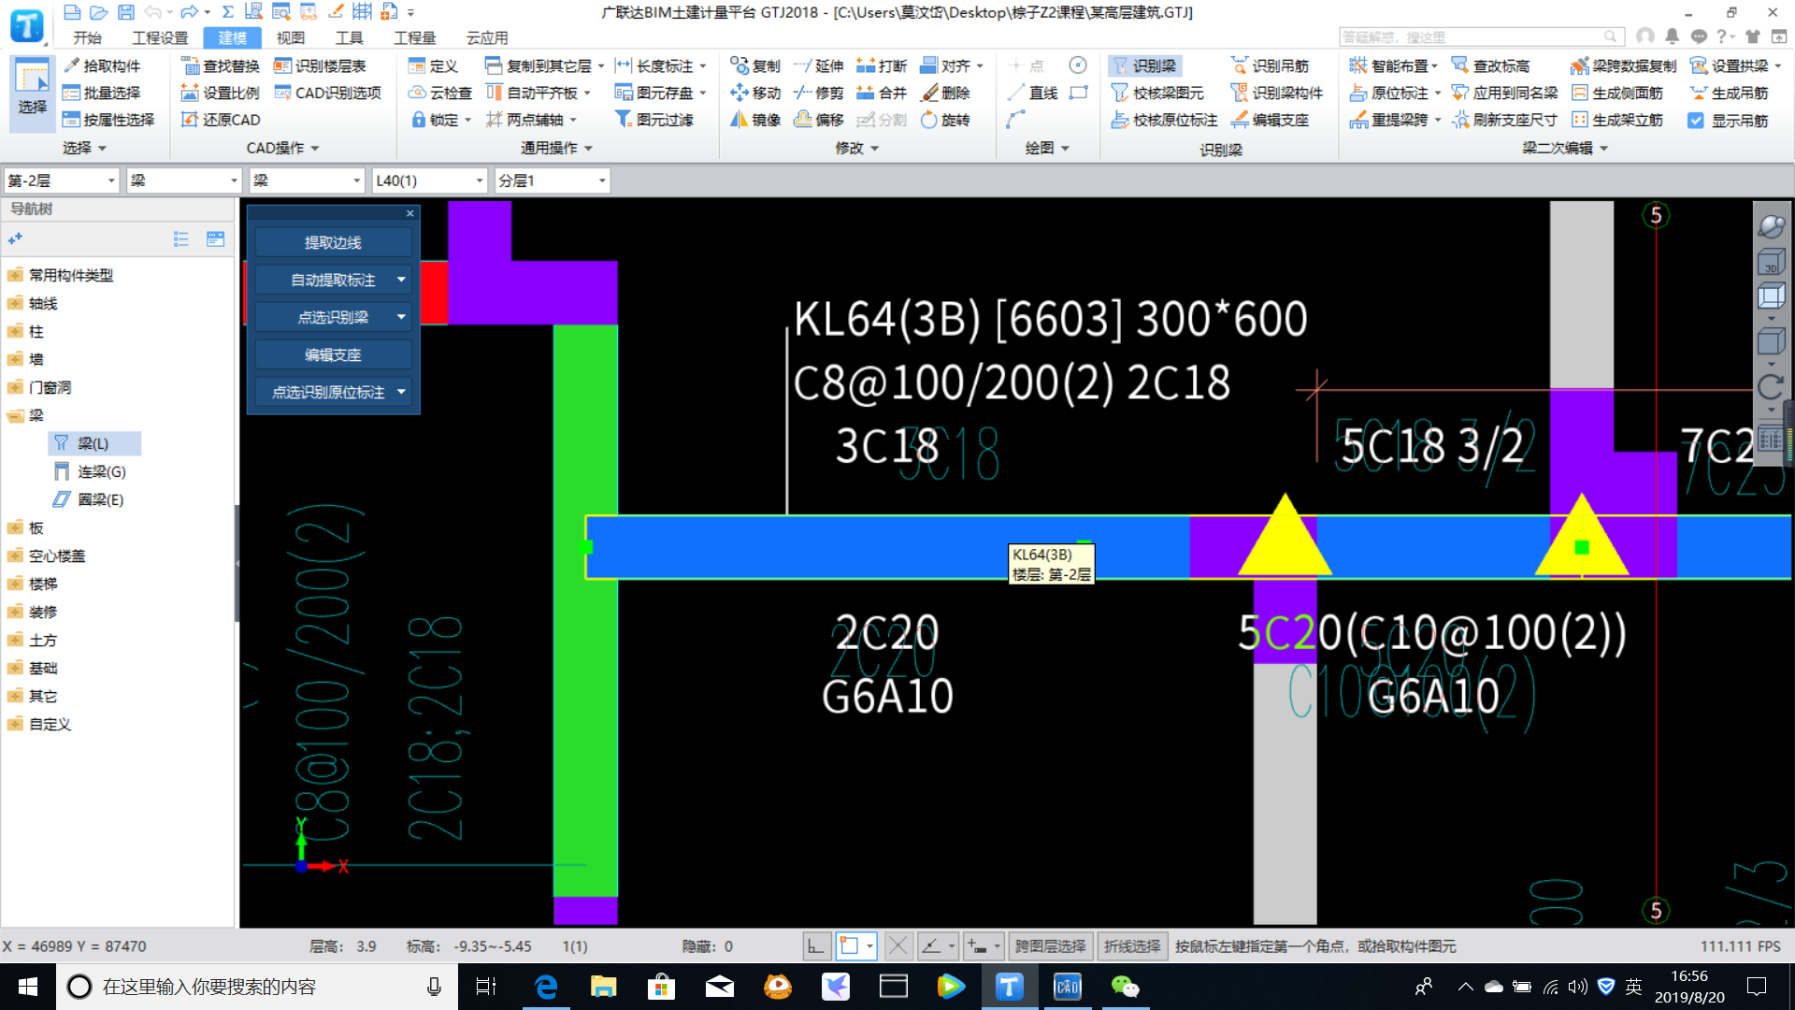
Task: Click 设置比例 set scale tool
Action: coord(221,93)
